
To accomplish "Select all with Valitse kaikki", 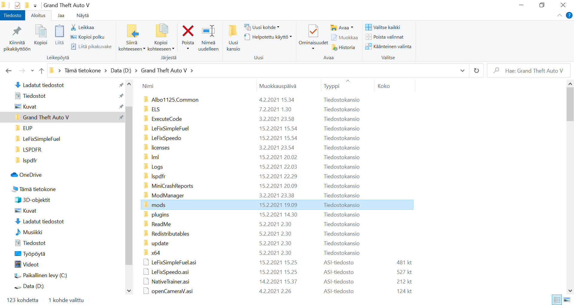I will click(x=383, y=27).
